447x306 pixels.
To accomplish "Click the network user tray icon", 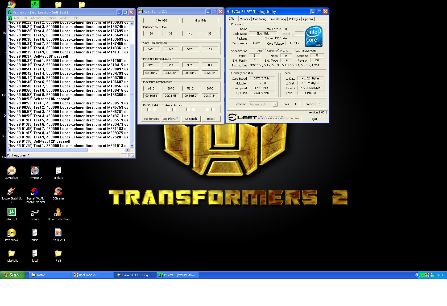I will pyautogui.click(x=432, y=275).
